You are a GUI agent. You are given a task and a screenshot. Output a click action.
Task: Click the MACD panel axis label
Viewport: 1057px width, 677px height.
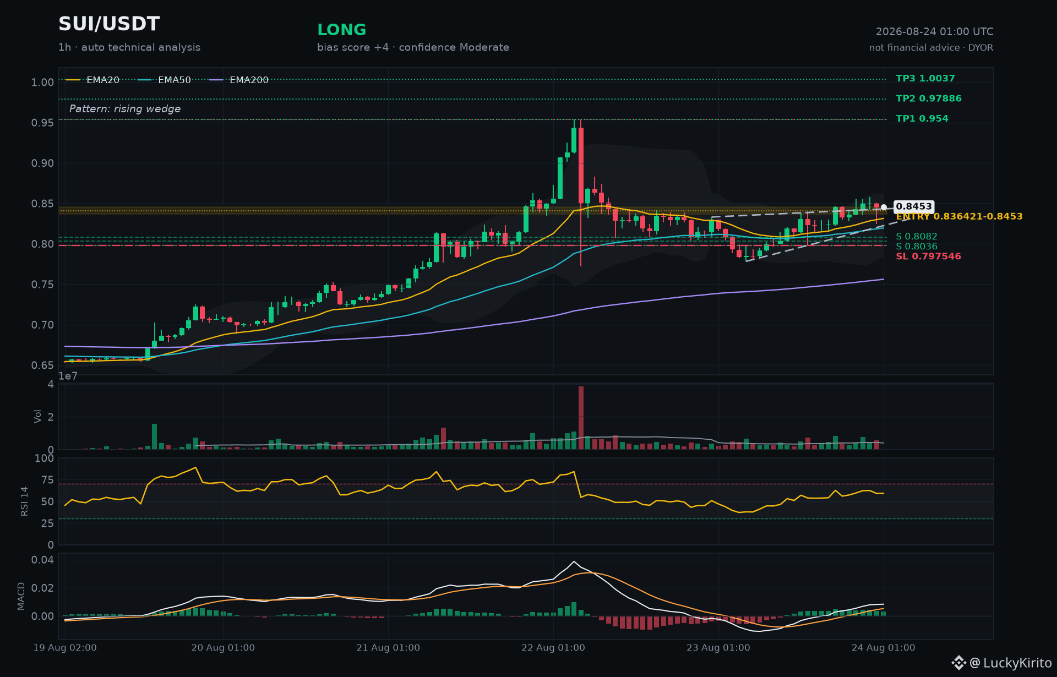(21, 596)
